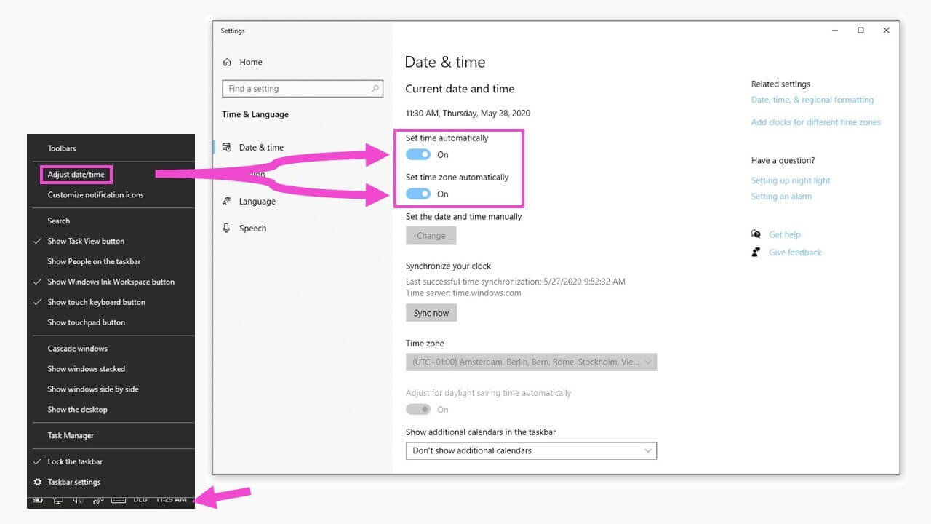Disable Set time zone automatically switch

tap(418, 194)
